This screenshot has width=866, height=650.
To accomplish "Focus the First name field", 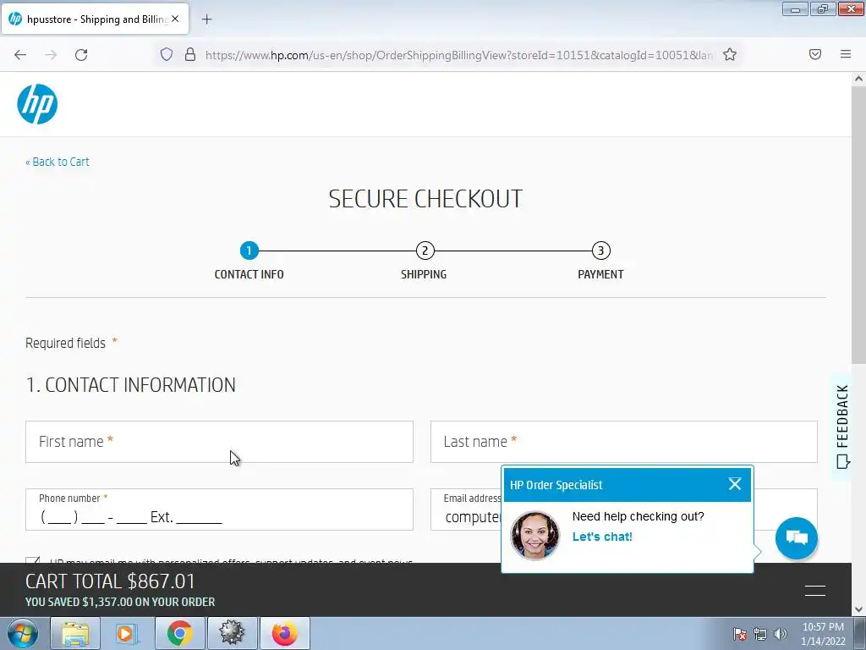I will pyautogui.click(x=219, y=442).
